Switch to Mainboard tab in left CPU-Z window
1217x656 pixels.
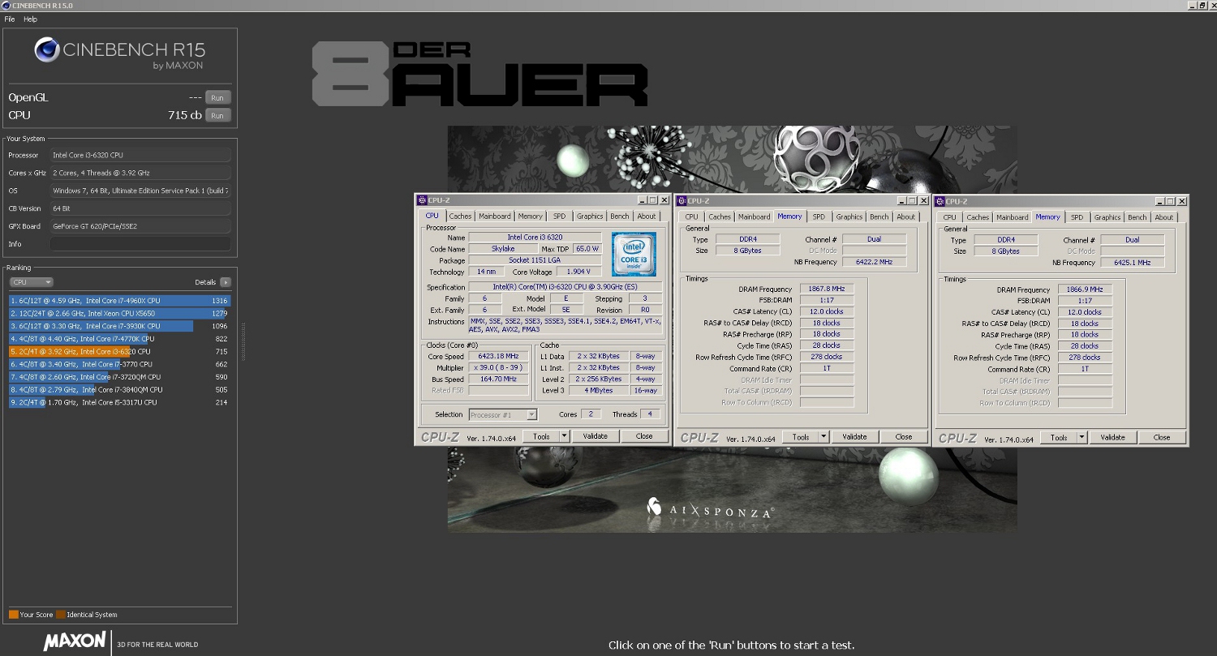[495, 217]
